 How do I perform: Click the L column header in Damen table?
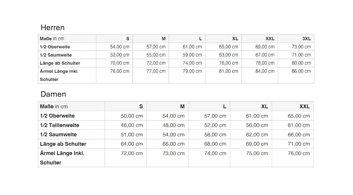224,107
